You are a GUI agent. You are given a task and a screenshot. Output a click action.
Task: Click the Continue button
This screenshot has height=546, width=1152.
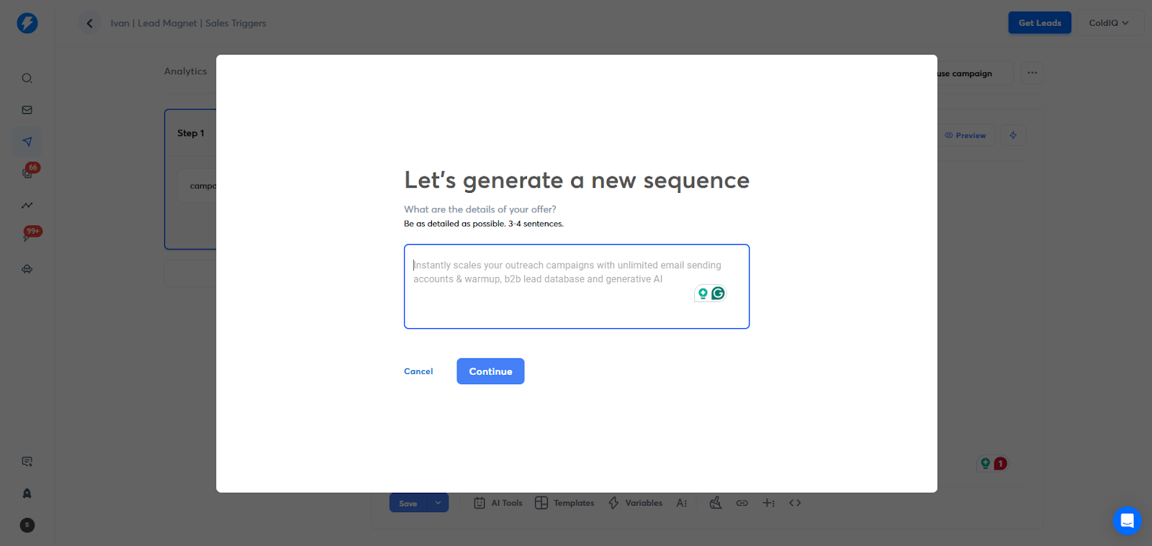tap(490, 371)
